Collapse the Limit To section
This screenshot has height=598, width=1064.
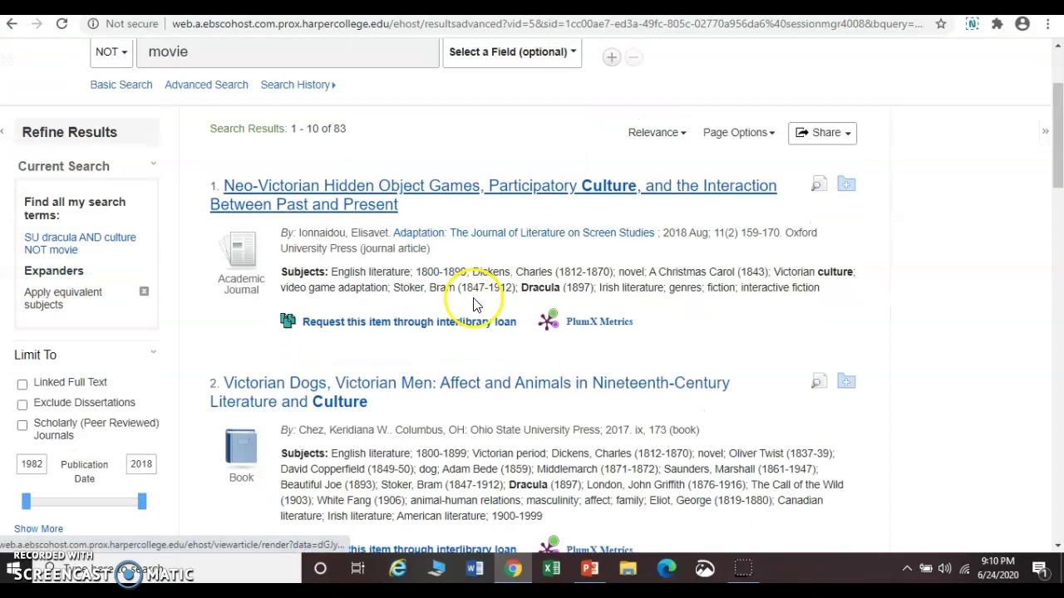coord(153,353)
